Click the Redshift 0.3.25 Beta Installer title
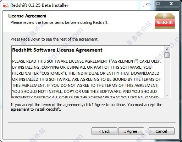The width and height of the screenshot is (182, 142). point(39,5)
